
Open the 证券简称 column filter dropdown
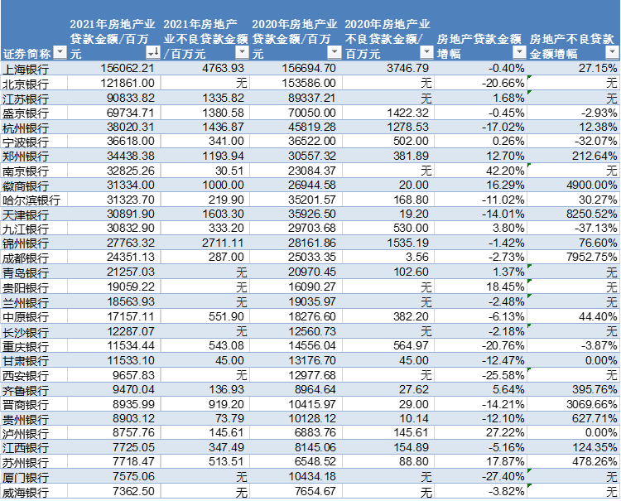60,52
